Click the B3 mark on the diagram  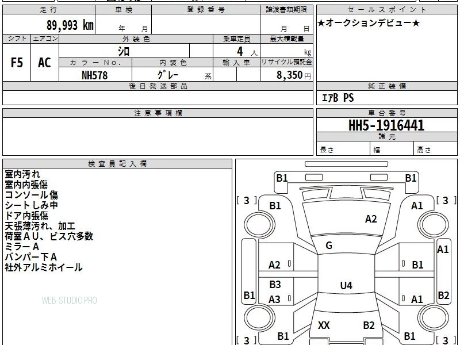pyautogui.click(x=275, y=284)
